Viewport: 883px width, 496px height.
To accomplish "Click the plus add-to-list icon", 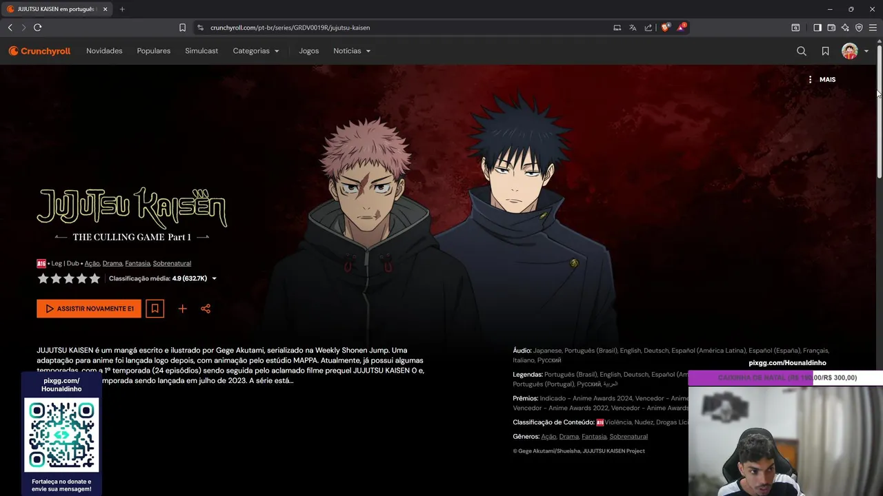I will 182,309.
